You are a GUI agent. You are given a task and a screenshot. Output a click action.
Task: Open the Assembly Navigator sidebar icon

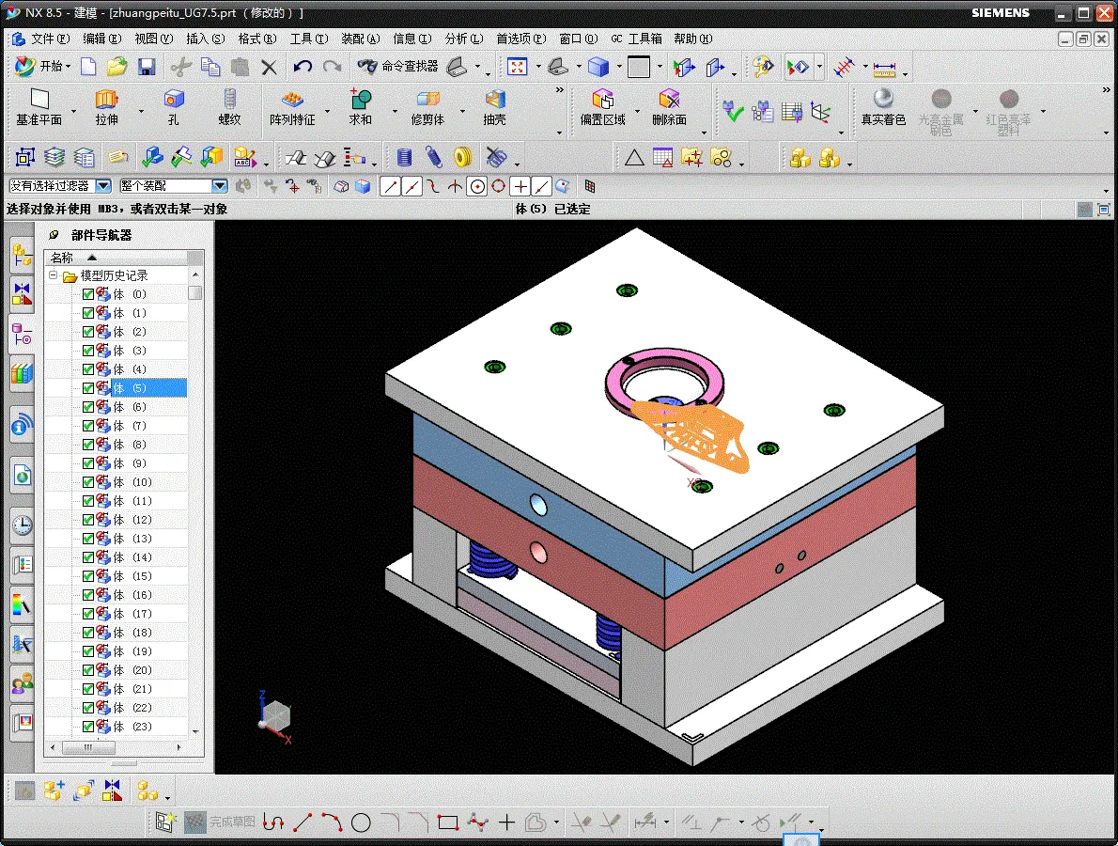pyautogui.click(x=23, y=255)
